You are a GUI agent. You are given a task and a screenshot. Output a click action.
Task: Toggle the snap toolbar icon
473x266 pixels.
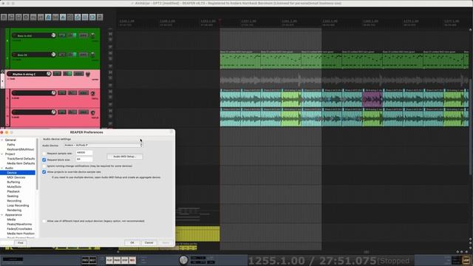(92, 17)
